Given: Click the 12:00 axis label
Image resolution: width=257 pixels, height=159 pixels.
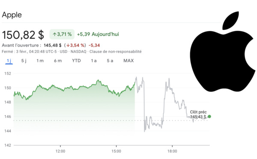Looking at the screenshot, I should (x=60, y=151).
